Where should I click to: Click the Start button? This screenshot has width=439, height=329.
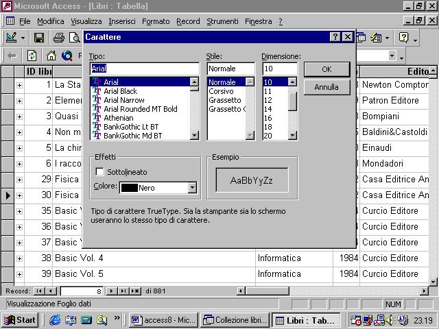[x=20, y=320]
